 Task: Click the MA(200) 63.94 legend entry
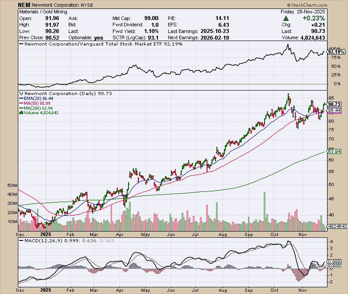point(36,108)
